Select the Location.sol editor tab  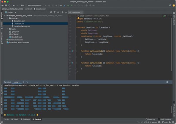point(76,13)
